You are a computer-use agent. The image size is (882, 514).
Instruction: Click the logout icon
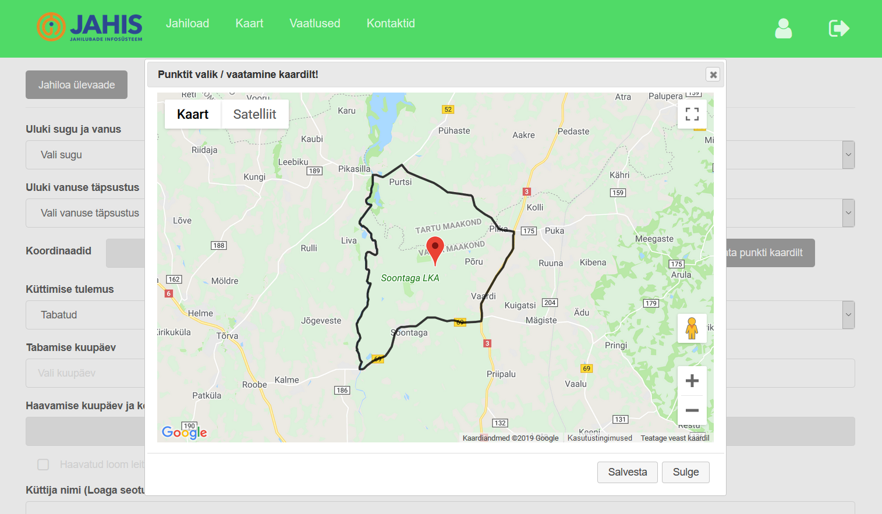[x=838, y=28]
